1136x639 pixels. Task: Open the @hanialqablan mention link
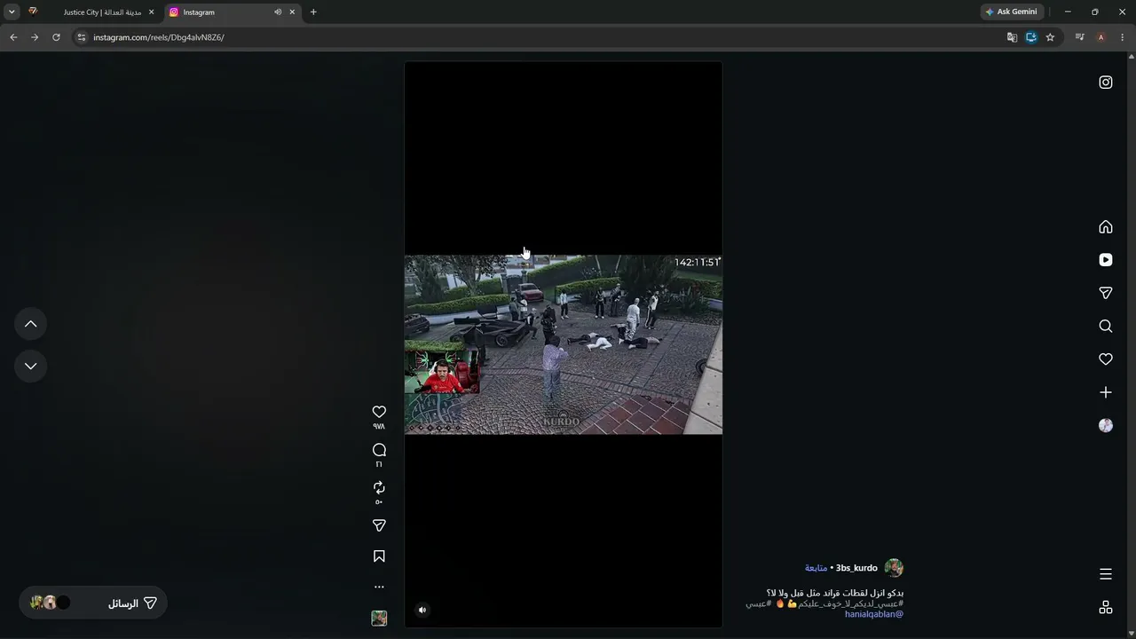[874, 614]
